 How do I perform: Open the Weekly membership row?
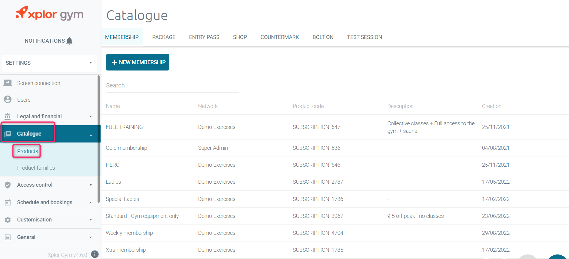(335, 233)
